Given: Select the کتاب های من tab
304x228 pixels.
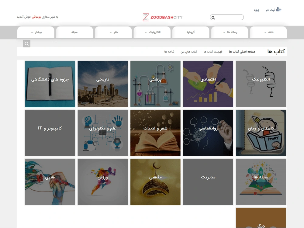Looking at the screenshot, I should pos(189,52).
